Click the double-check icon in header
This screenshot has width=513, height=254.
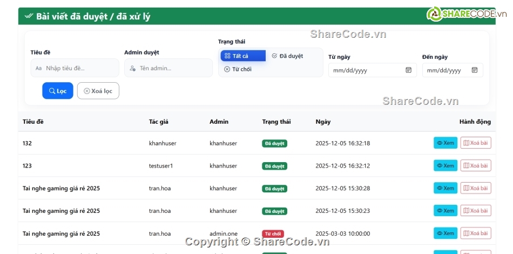pyautogui.click(x=29, y=16)
